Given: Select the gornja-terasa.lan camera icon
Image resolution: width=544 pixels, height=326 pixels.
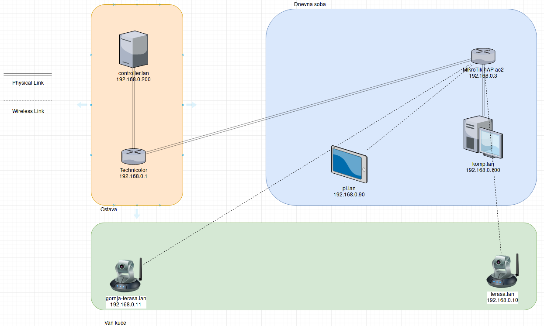Looking at the screenshot, I should (x=126, y=274).
